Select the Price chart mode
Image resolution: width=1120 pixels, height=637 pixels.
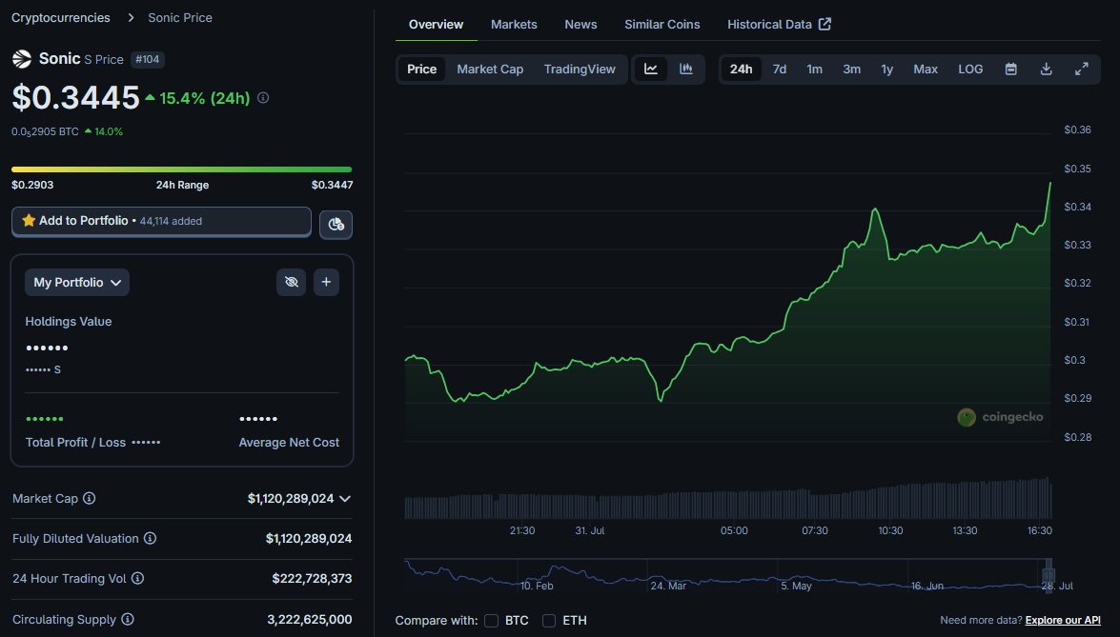[421, 70]
